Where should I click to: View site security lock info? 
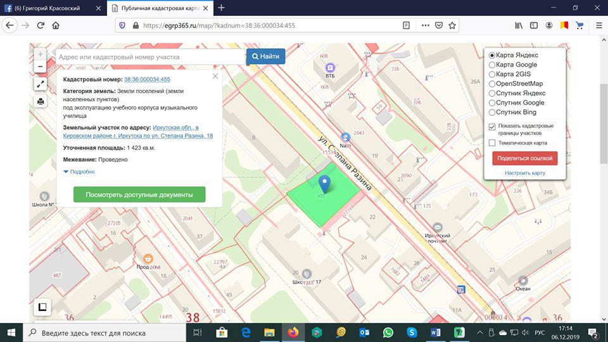tap(136, 25)
